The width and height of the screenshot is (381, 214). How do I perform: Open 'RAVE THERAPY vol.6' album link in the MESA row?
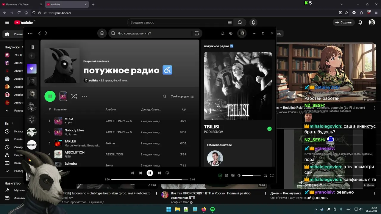(x=118, y=121)
